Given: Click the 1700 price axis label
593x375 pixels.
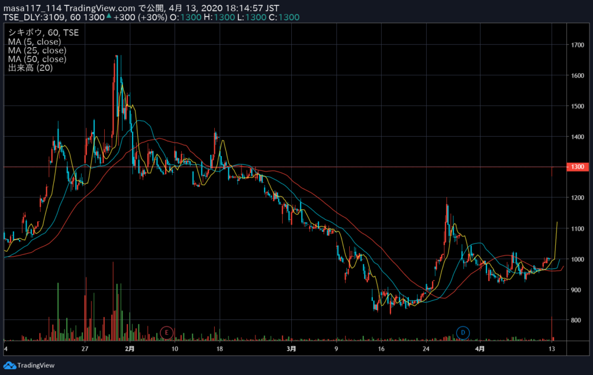Looking at the screenshot, I should pyautogui.click(x=577, y=45).
